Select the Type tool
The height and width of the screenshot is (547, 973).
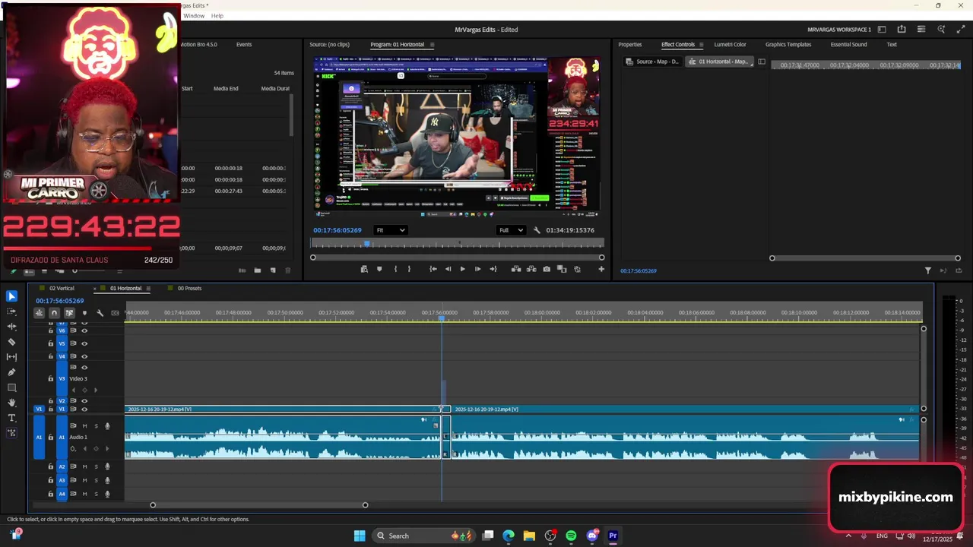point(11,418)
